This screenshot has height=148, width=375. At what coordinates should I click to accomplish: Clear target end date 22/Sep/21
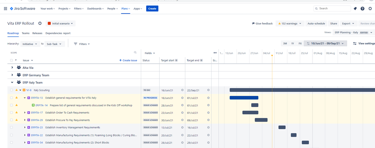(x=208, y=90)
